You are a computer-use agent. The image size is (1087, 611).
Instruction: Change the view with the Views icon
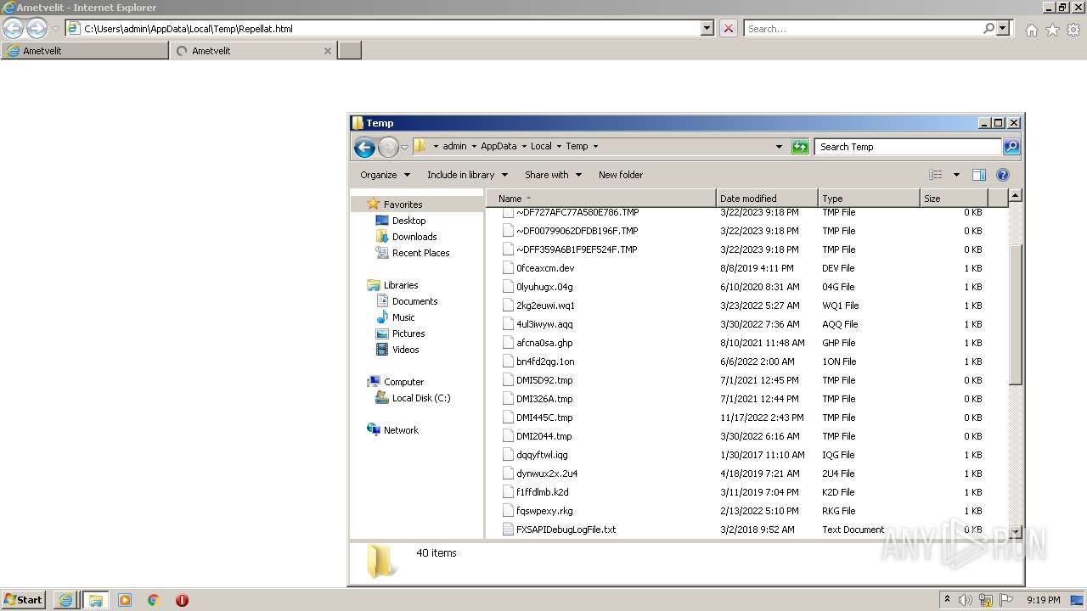pyautogui.click(x=936, y=175)
